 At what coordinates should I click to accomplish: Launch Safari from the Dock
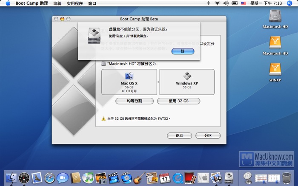coord(50,178)
